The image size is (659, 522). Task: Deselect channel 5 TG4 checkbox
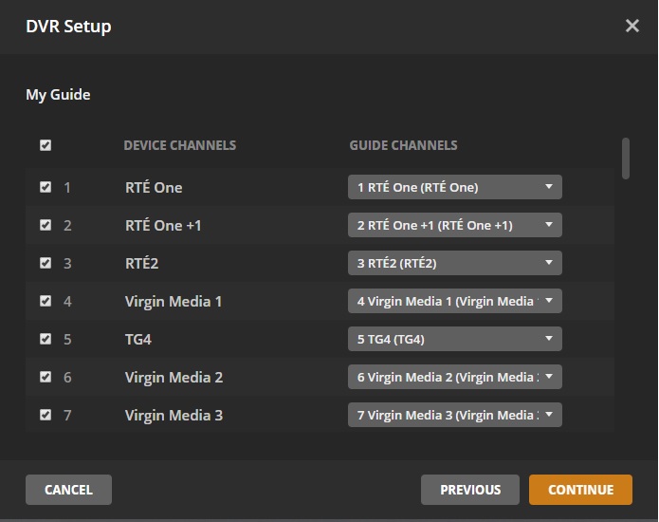[x=46, y=339]
